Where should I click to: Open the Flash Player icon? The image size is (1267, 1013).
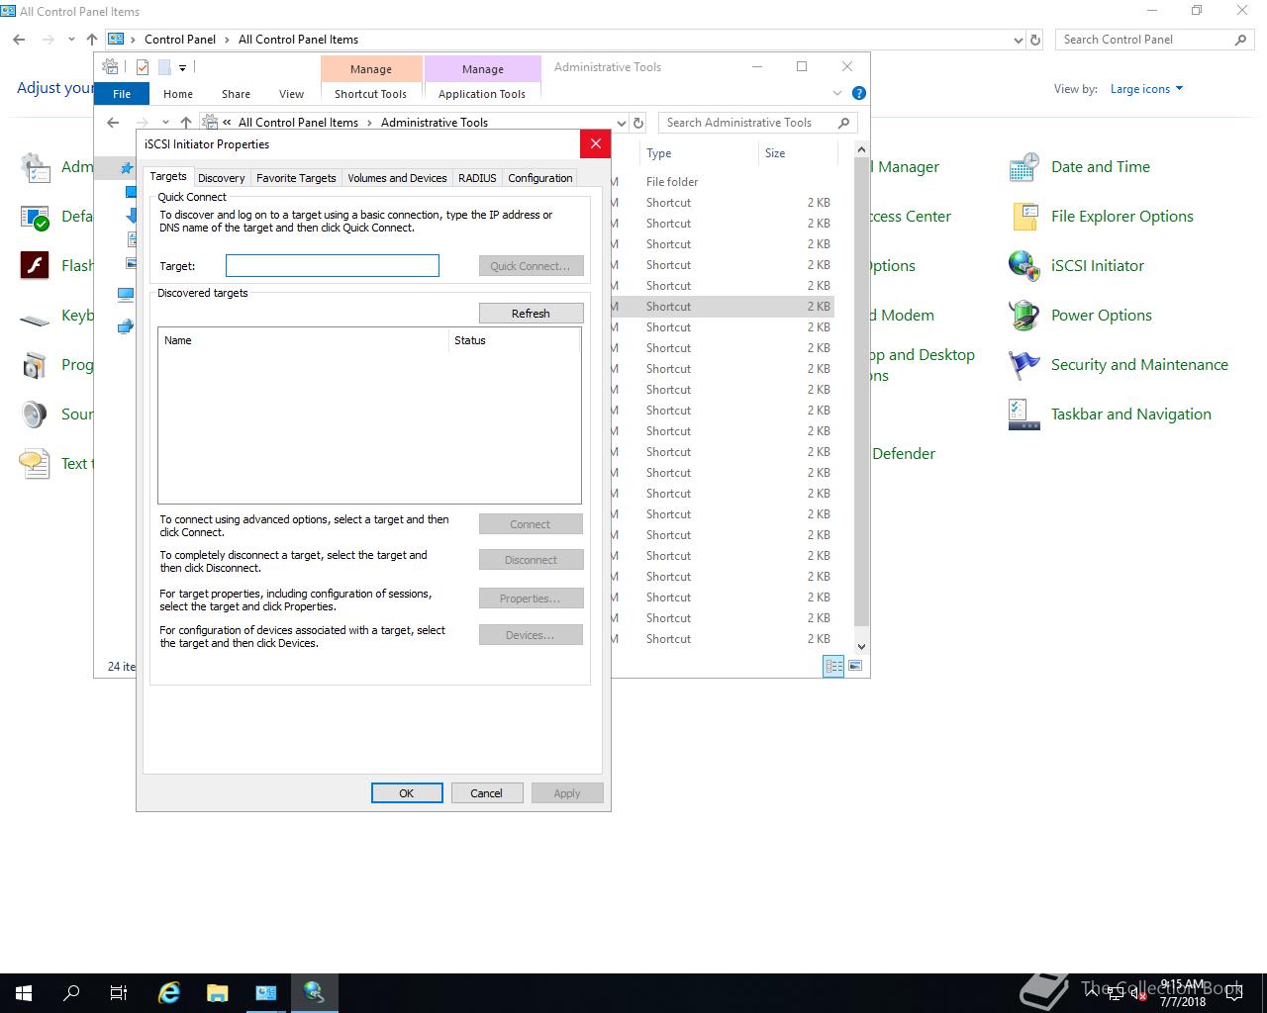click(x=35, y=266)
